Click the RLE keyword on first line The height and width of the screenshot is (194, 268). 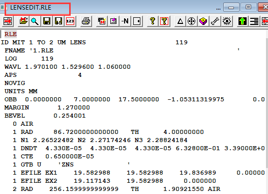11,34
